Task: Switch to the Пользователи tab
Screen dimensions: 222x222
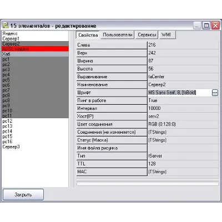Action: tap(118, 35)
